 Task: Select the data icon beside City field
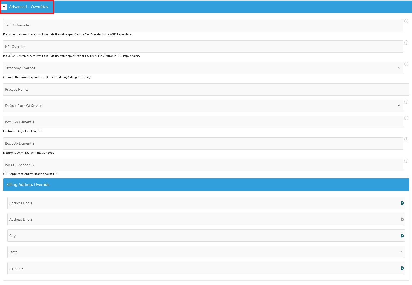402,236
